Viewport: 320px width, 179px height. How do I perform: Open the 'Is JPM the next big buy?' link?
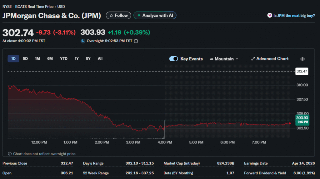(294, 15)
